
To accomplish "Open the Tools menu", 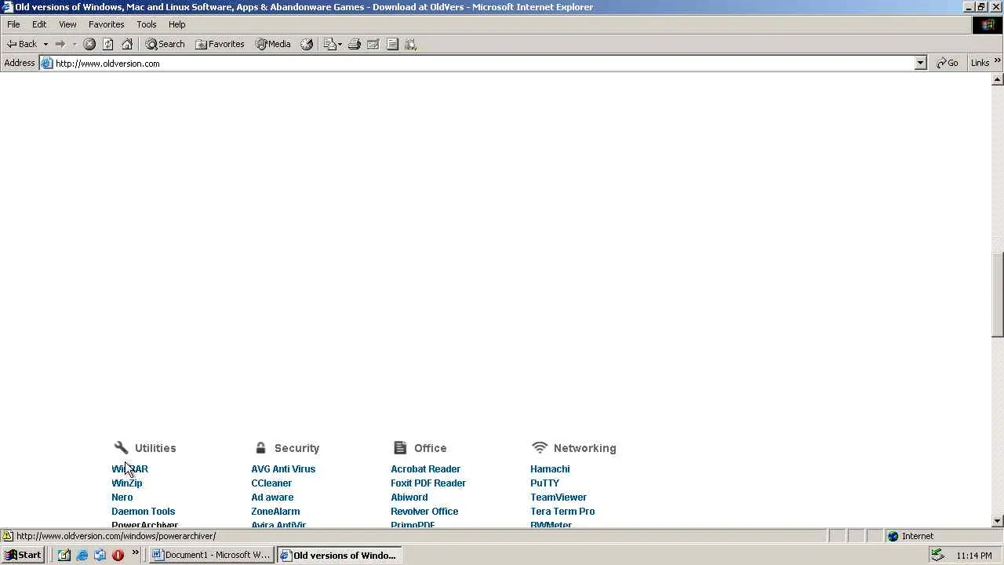I will pos(147,24).
